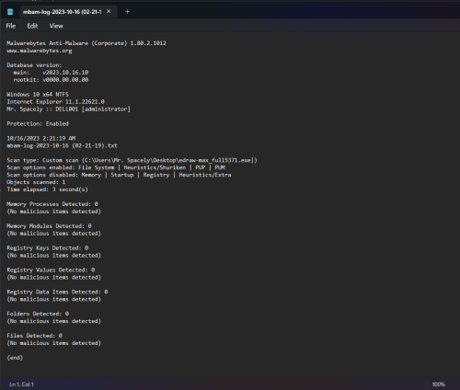Place cursor on www.malwarebytes.org line
This screenshot has width=460, height=390.
(x=40, y=51)
